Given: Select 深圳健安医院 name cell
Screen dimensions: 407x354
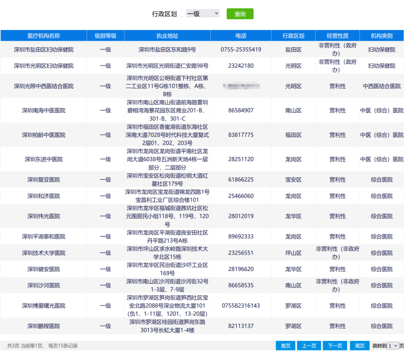Looking at the screenshot, I should pos(44,269).
